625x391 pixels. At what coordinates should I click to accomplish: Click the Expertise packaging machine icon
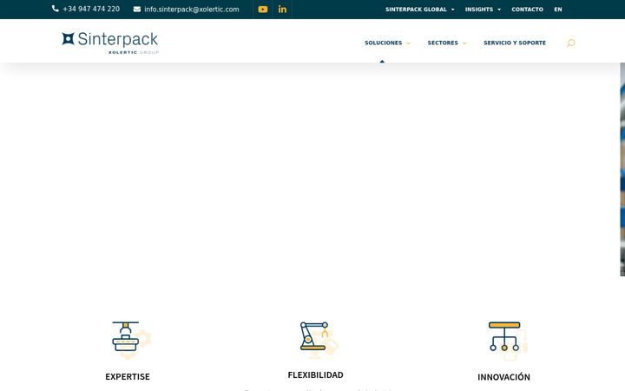coord(131,340)
